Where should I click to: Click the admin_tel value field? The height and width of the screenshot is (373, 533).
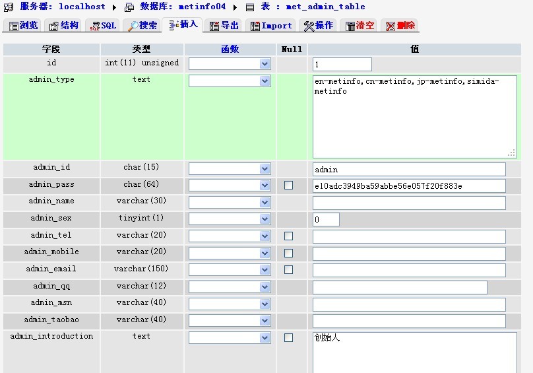tap(409, 236)
